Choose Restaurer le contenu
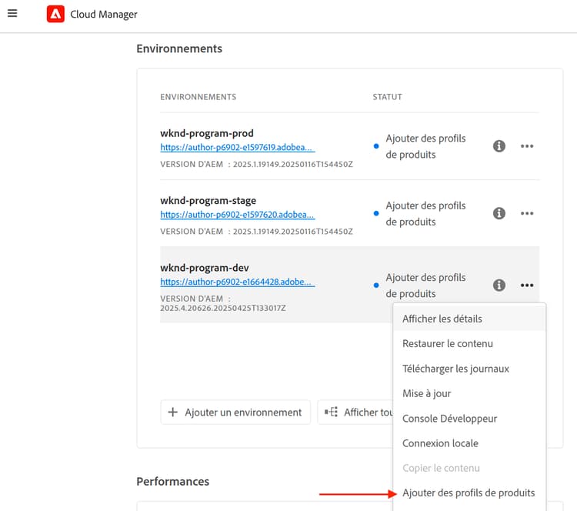The width and height of the screenshot is (577, 511). (x=469, y=343)
